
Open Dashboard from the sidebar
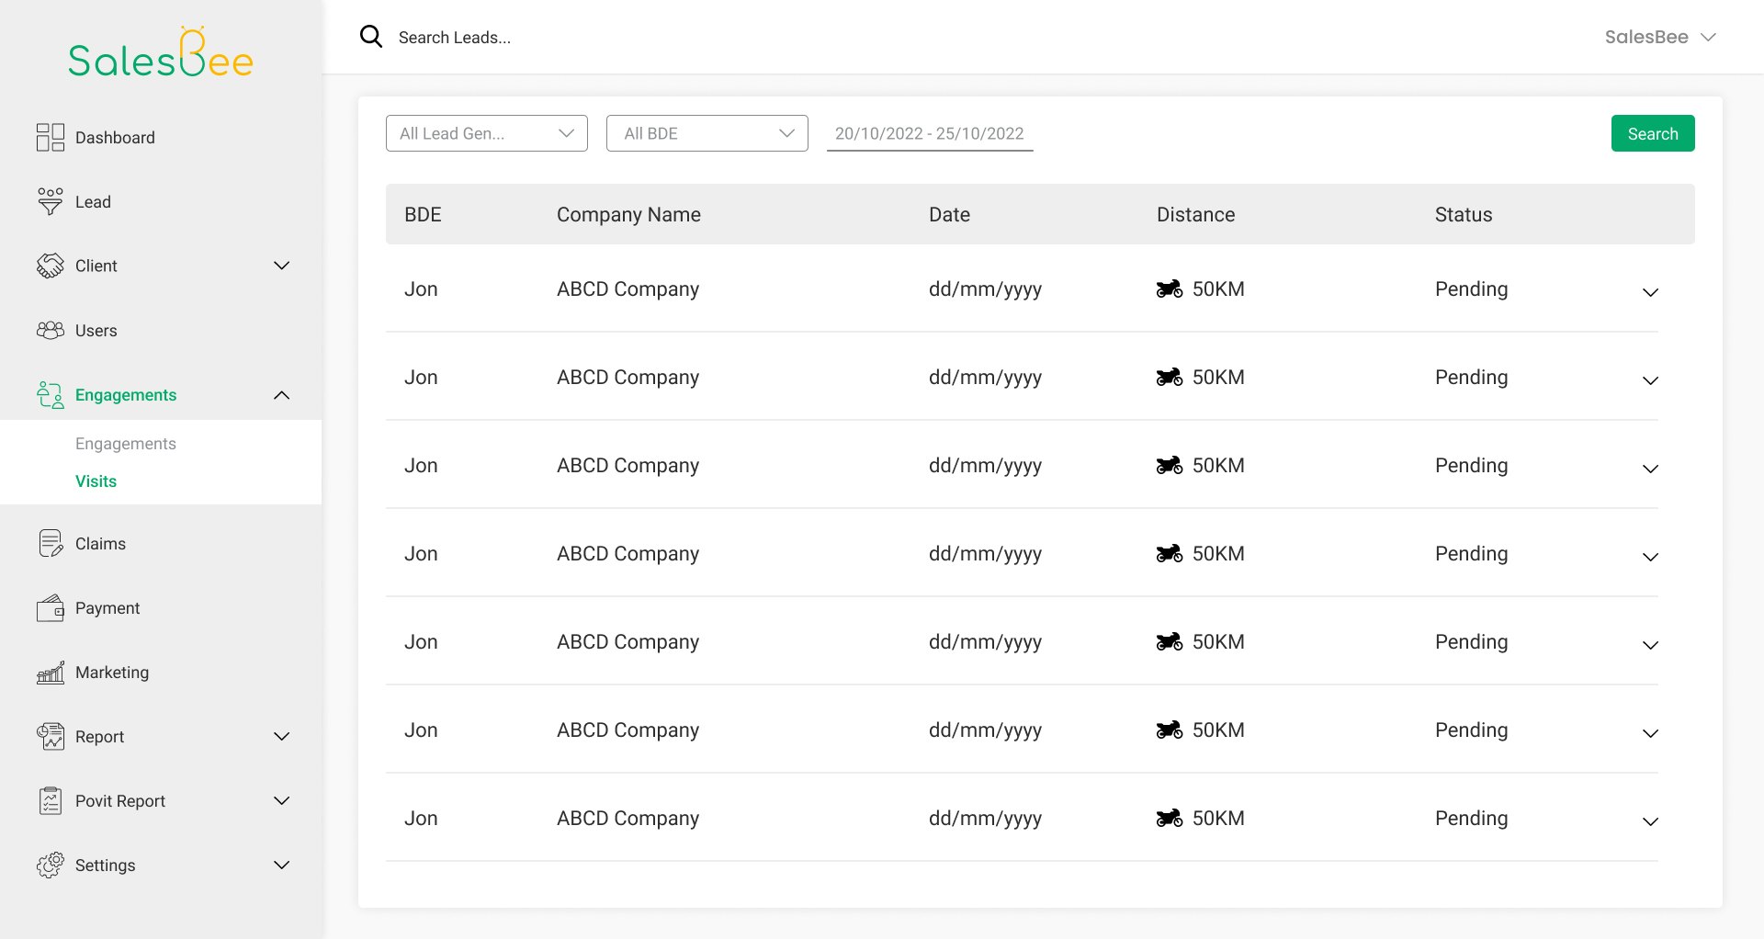115,138
